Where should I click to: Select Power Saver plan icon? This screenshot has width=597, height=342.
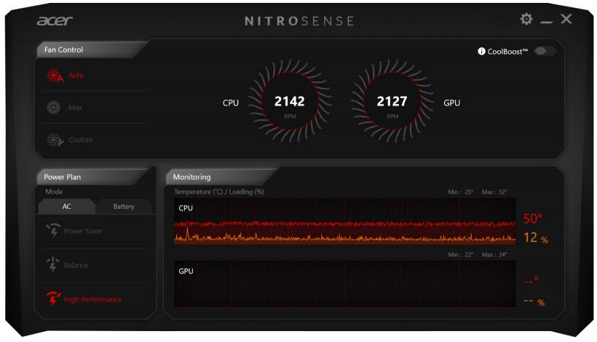pyautogui.click(x=53, y=231)
